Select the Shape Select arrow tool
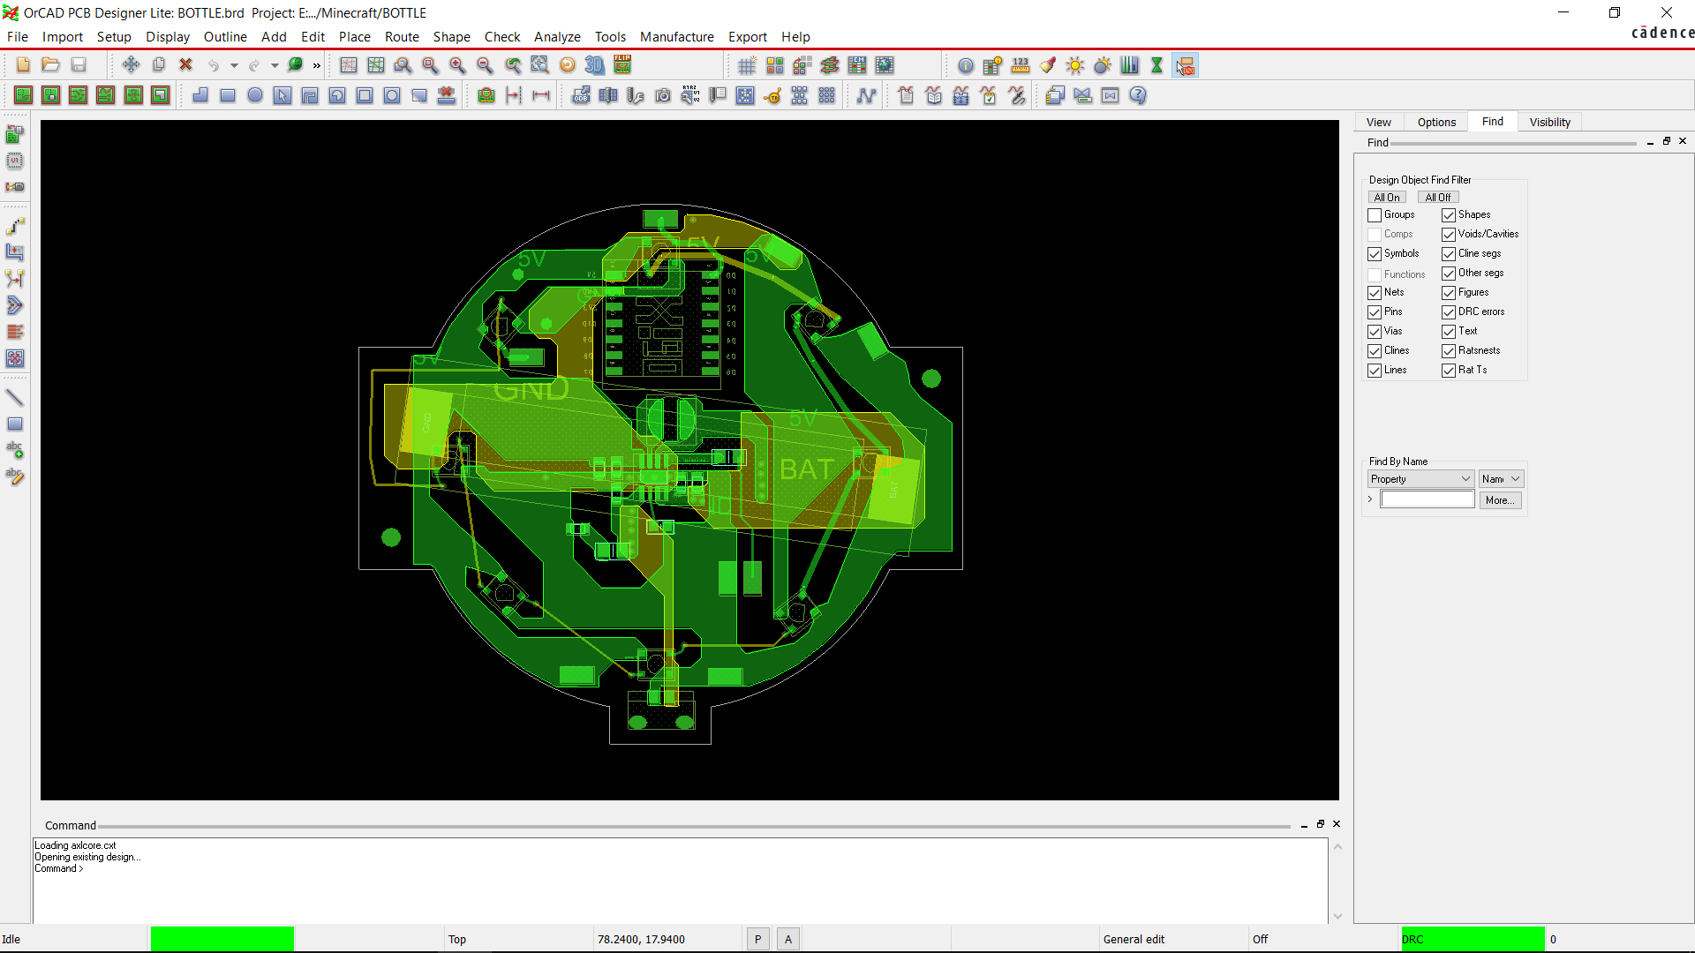 (282, 95)
